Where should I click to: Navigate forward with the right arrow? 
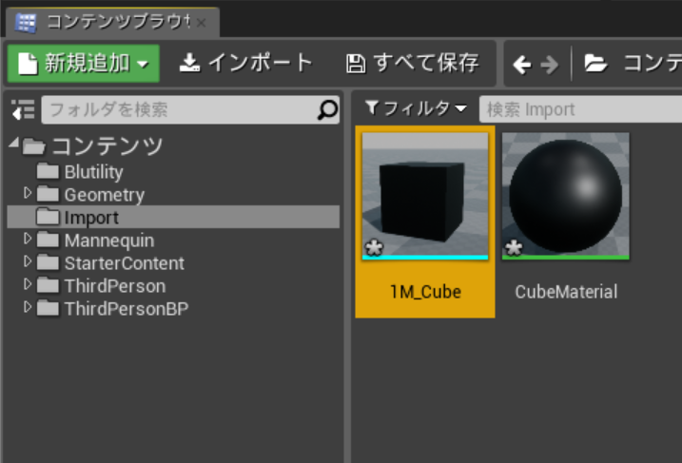tap(550, 65)
